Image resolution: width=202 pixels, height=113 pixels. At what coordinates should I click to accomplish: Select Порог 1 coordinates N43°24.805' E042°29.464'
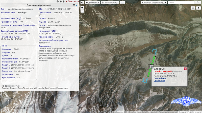pyautogui.click(x=22, y=65)
